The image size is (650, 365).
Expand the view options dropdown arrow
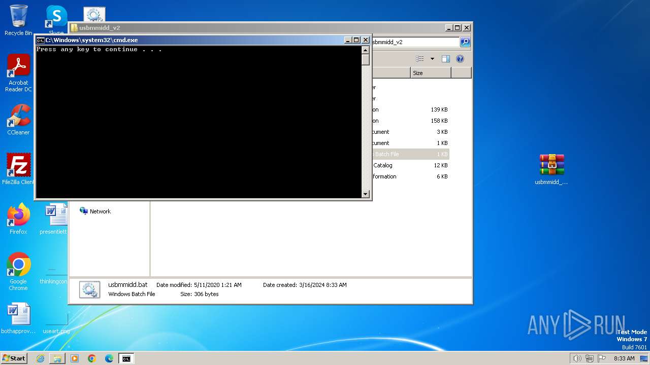coord(432,59)
